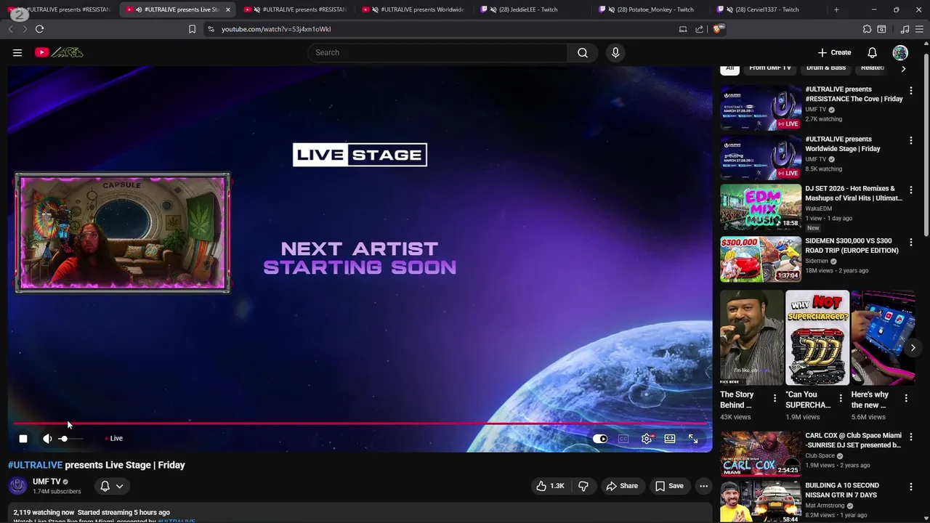Toggle the autoplay switch in the player

click(600, 439)
